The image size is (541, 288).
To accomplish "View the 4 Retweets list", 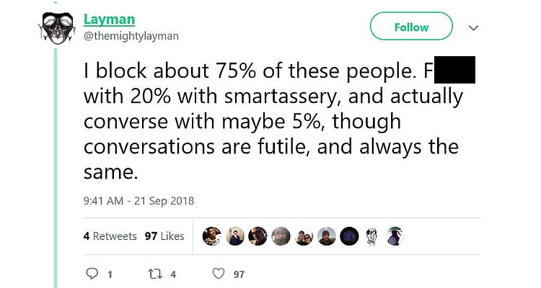I will (110, 236).
